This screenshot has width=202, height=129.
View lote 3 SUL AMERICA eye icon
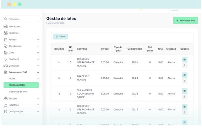pyautogui.click(x=185, y=91)
